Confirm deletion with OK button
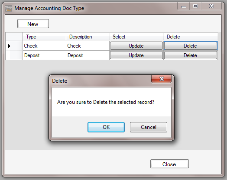This screenshot has height=180, width=227. pos(106,127)
